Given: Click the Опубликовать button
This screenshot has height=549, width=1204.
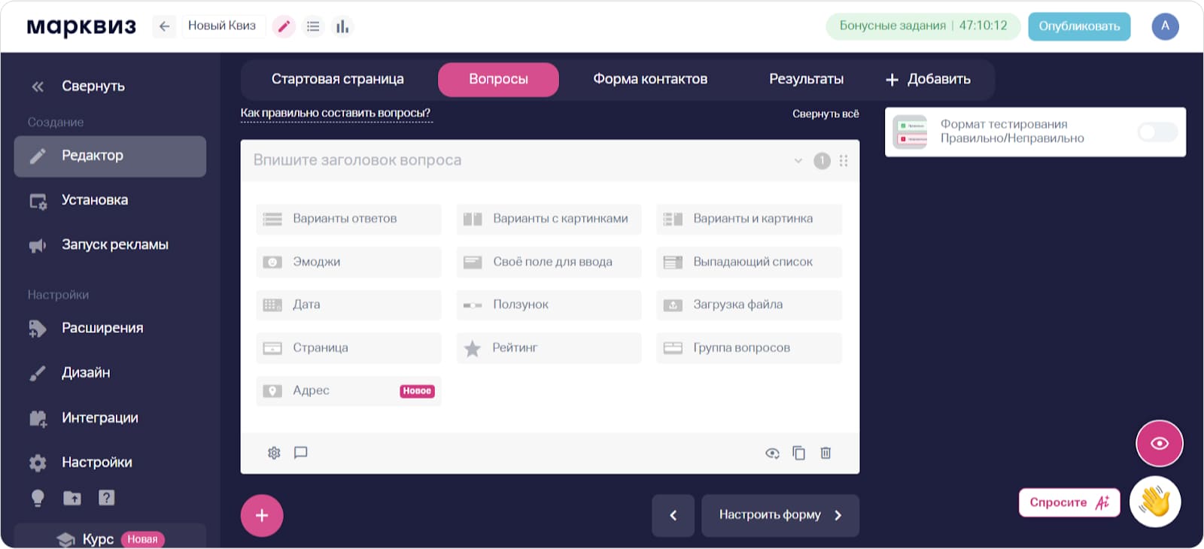Looking at the screenshot, I should click(x=1079, y=26).
